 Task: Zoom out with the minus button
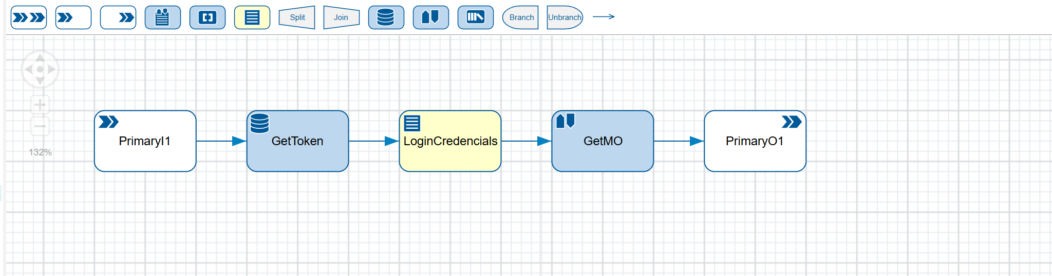click(x=40, y=126)
